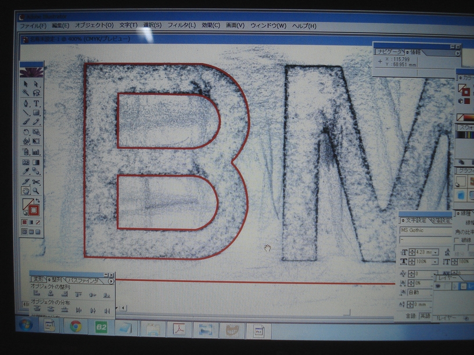Click the Rotate tool
Viewport: 474px width, 355px height.
[x=26, y=132]
